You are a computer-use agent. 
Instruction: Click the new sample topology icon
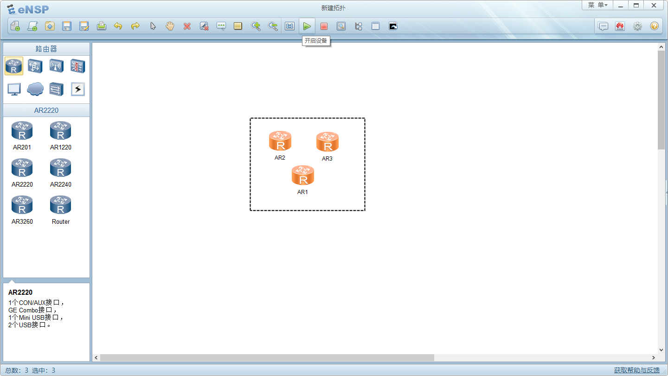click(x=32, y=26)
